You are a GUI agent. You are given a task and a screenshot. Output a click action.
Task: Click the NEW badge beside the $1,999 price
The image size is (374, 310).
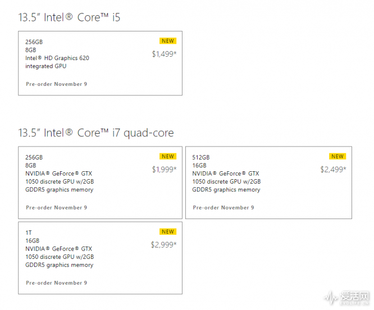168,157
